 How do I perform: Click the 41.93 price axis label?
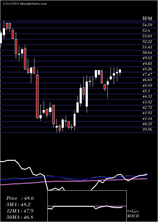(147, 113)
